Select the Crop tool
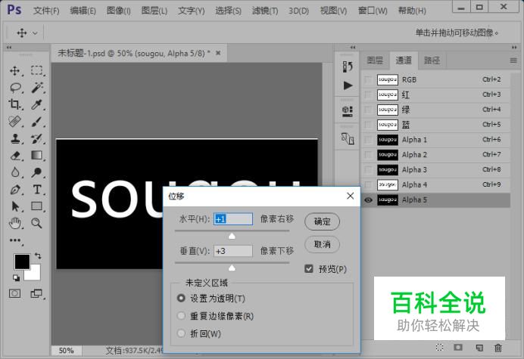This screenshot has height=359, width=524. [x=14, y=105]
